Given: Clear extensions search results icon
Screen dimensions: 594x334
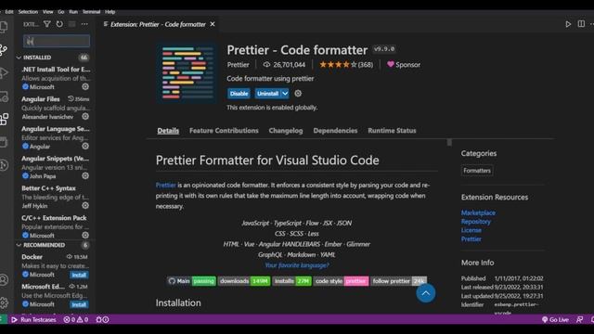Looking at the screenshot, I should coord(72,24).
